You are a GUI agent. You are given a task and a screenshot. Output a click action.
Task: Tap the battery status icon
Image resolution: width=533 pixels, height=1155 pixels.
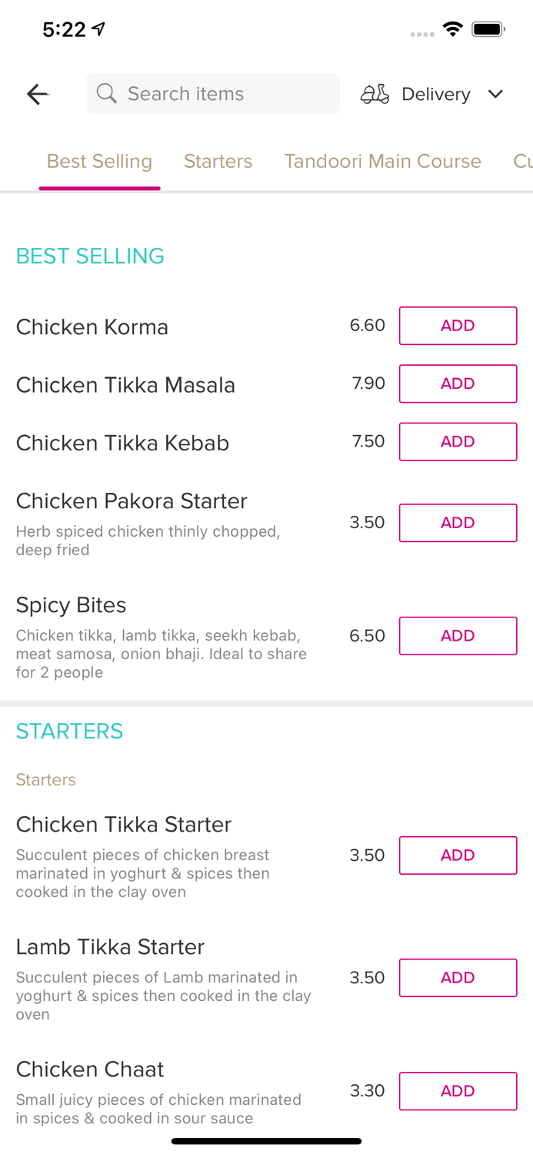coord(488,29)
